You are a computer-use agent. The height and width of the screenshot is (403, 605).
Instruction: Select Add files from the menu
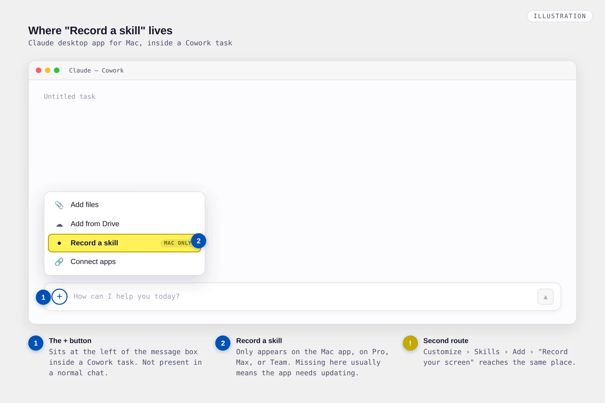pyautogui.click(x=125, y=205)
